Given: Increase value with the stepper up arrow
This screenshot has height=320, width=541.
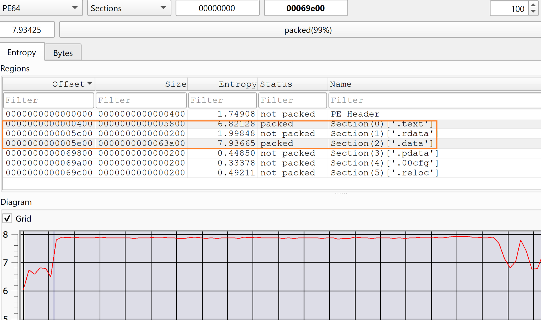Looking at the screenshot, I should [x=533, y=5].
